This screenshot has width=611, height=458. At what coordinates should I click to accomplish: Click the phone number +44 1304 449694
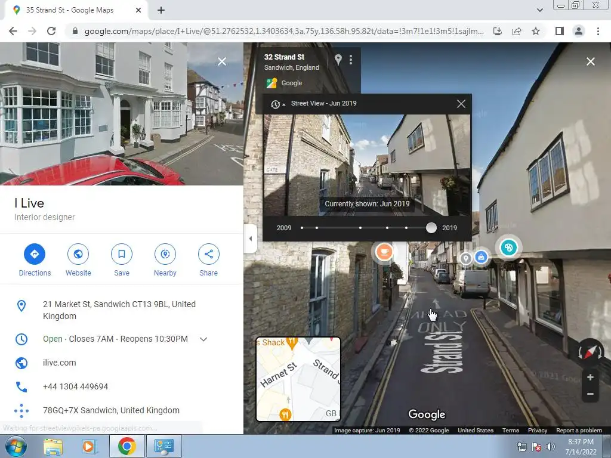(x=75, y=386)
